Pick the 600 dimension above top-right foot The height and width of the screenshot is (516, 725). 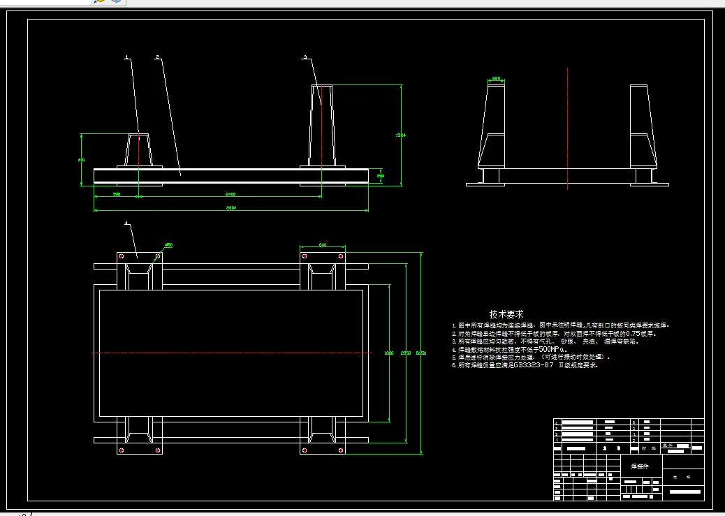coord(323,244)
